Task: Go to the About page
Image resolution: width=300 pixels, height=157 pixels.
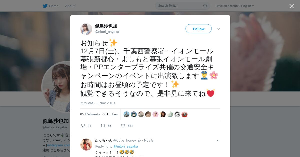Action: click(x=70, y=6)
